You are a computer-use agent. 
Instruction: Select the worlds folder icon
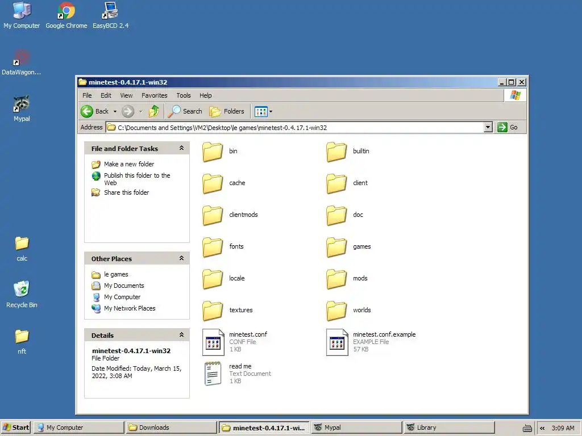point(336,311)
